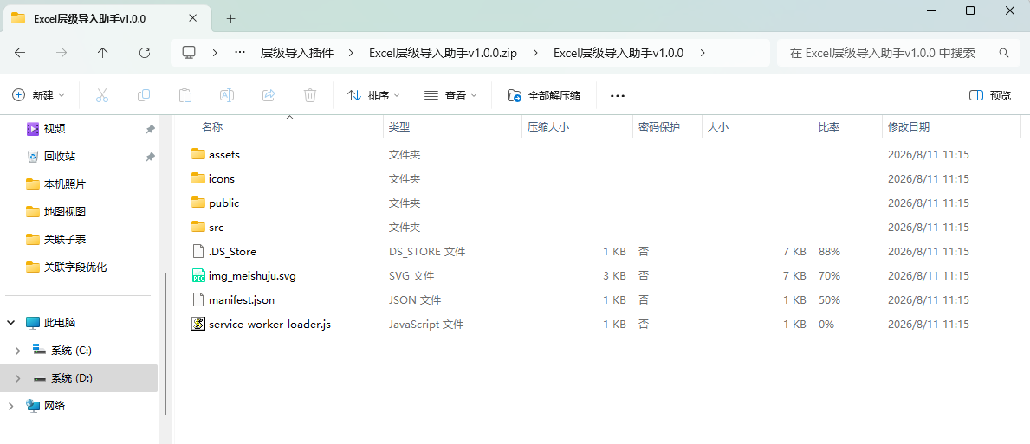Sort by 类型 column header
This screenshot has height=444, width=1030.
(399, 127)
